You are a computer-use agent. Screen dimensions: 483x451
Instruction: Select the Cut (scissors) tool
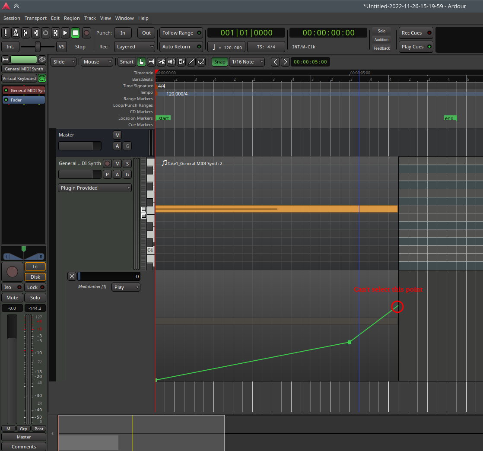pyautogui.click(x=161, y=62)
